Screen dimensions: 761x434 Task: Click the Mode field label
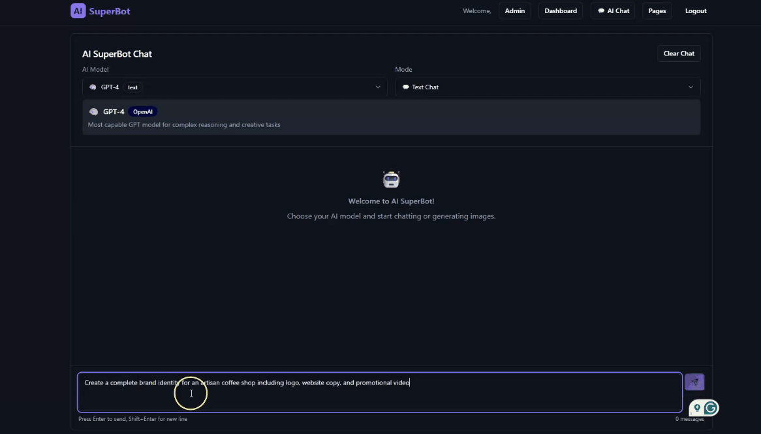(x=403, y=69)
